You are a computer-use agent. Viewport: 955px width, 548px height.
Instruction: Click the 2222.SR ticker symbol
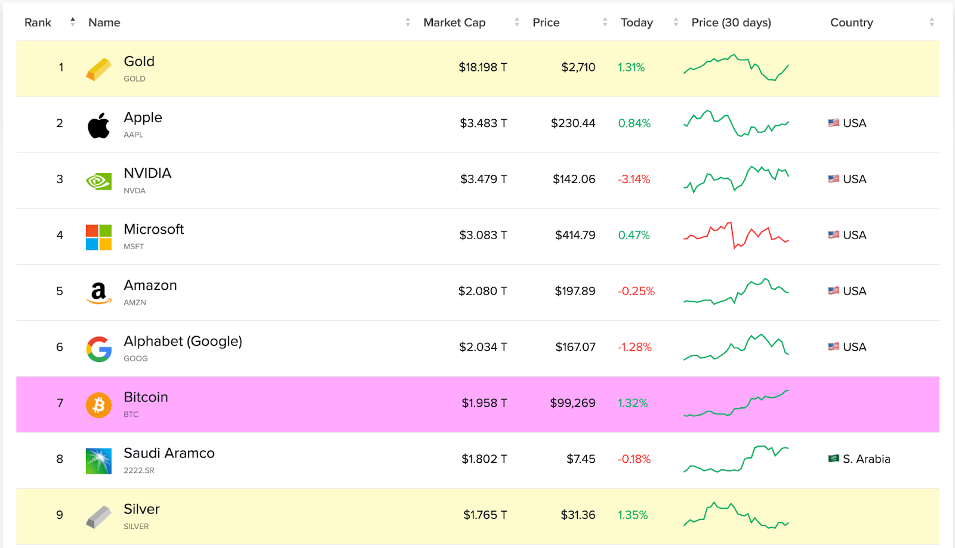pyautogui.click(x=139, y=470)
